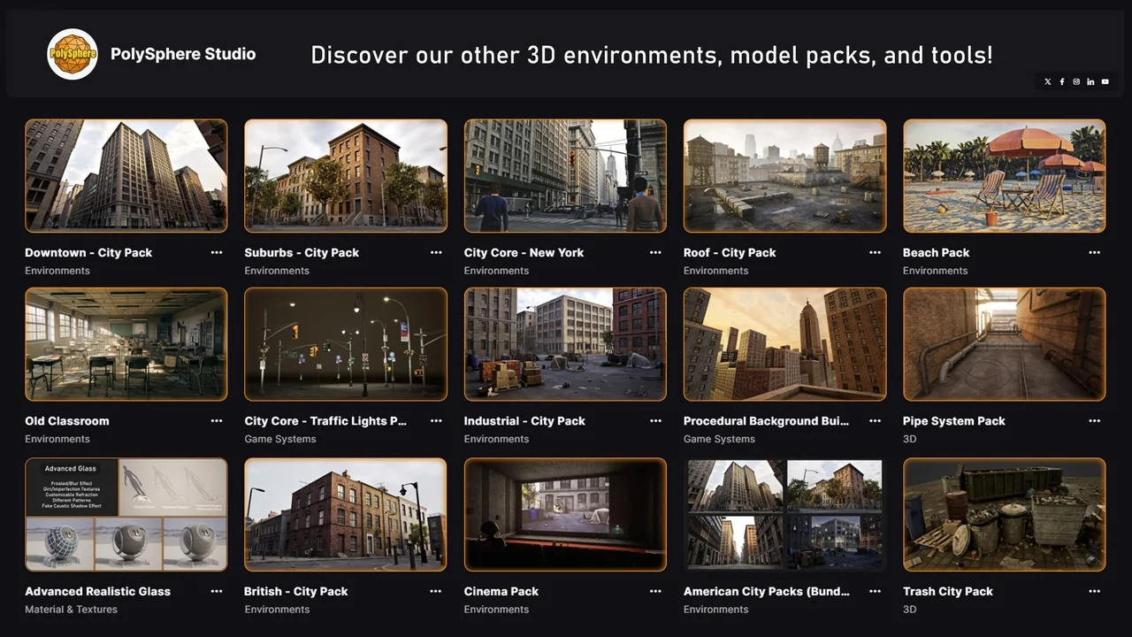Click the PolySphere Studio logo

[73, 54]
